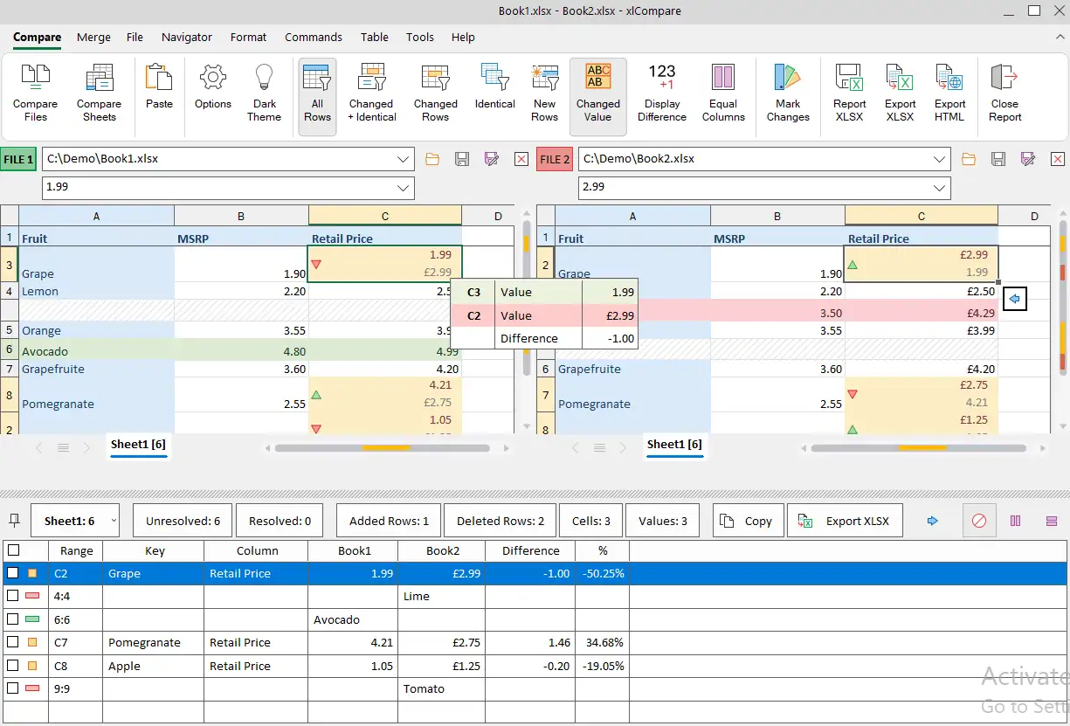Toggle Display Difference mode
Viewport: 1070px width, 726px height.
pos(662,93)
